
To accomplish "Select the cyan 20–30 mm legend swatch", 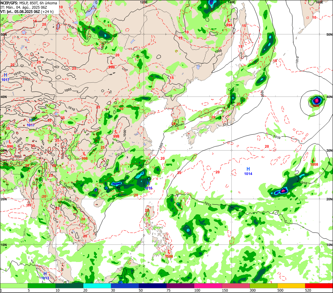I will tap(97, 286).
